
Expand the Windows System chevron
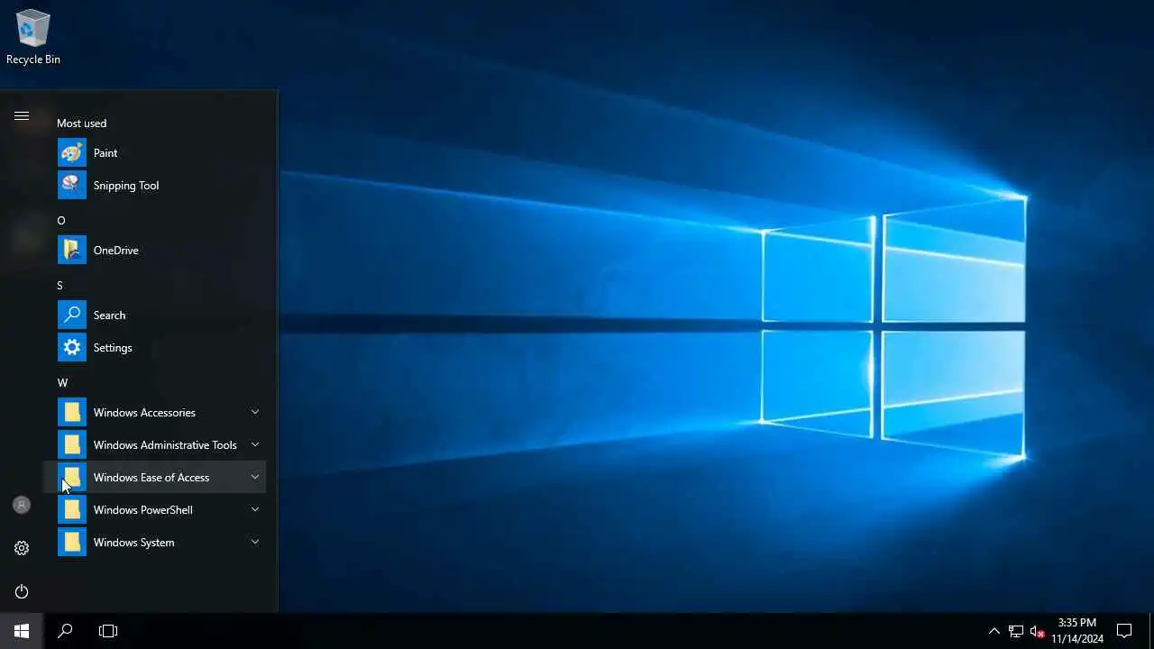point(255,543)
